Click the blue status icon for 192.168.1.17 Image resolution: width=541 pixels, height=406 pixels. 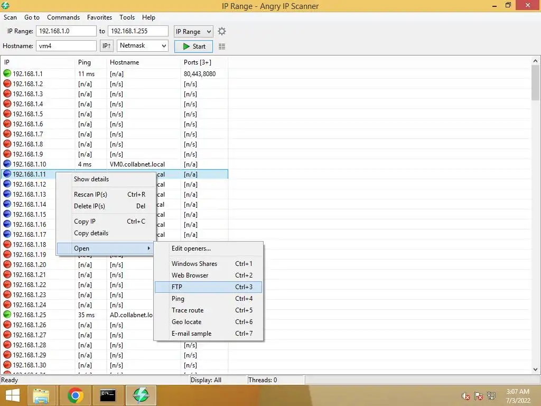coord(7,234)
